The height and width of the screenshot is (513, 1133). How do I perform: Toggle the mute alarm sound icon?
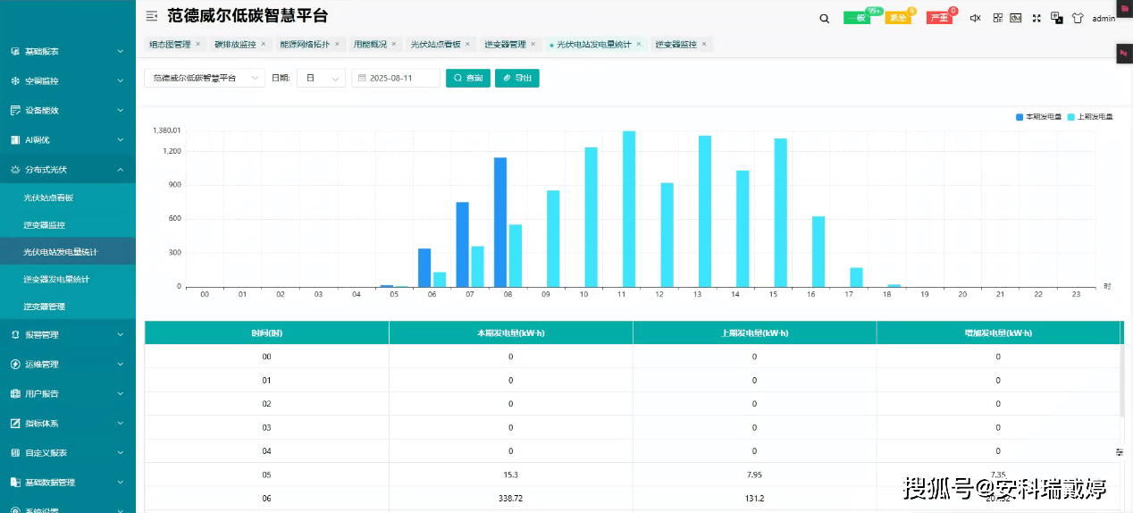[x=975, y=18]
